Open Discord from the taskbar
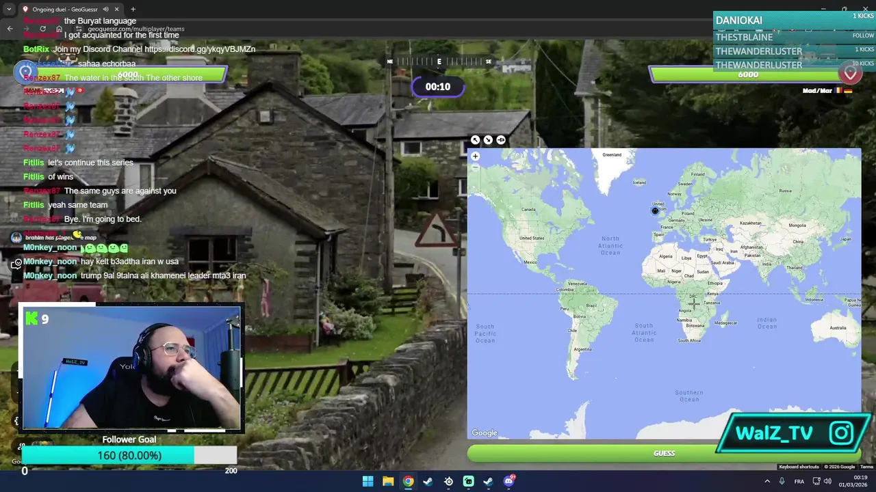 point(508,481)
